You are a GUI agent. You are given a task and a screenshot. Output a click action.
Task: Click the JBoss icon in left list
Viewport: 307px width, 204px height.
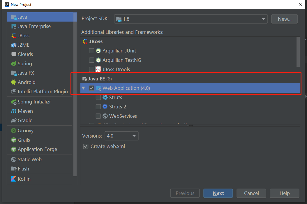click(x=14, y=36)
